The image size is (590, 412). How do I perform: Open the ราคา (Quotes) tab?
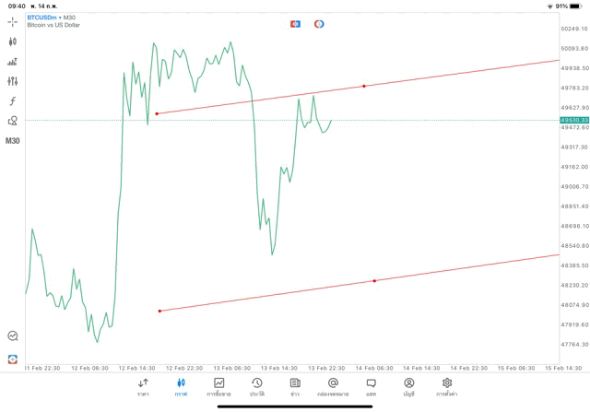pos(143,387)
